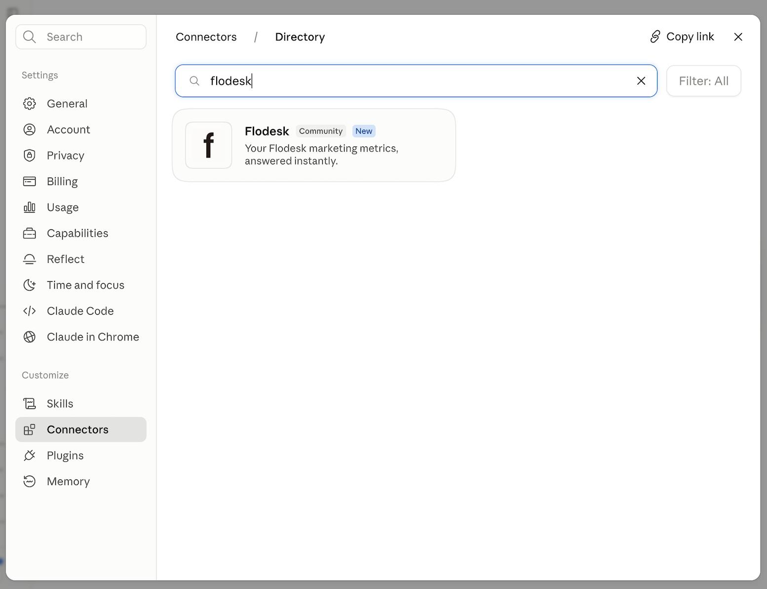The image size is (767, 589).
Task: Open the Flodesk connector title
Action: tap(267, 131)
